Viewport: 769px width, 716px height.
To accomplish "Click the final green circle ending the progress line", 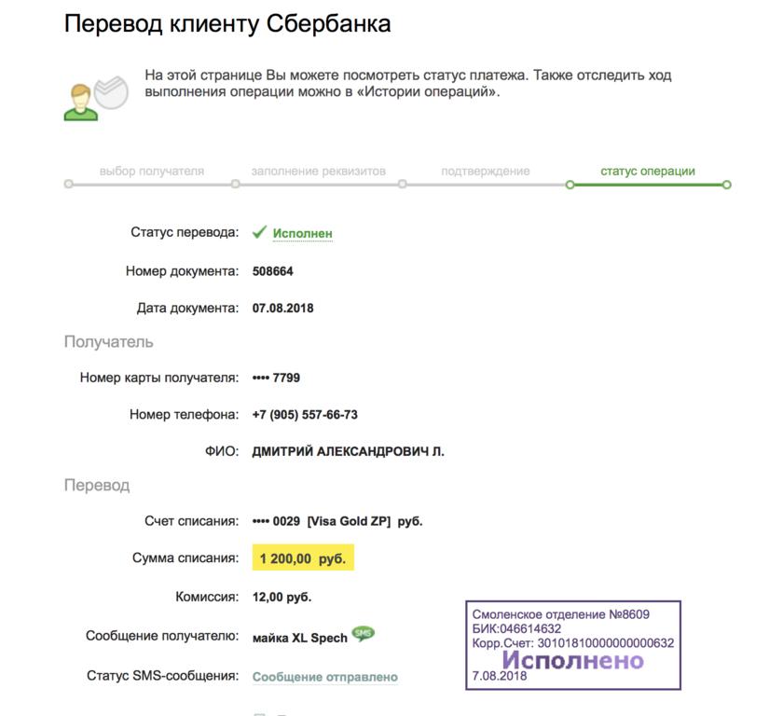I will pos(727,185).
